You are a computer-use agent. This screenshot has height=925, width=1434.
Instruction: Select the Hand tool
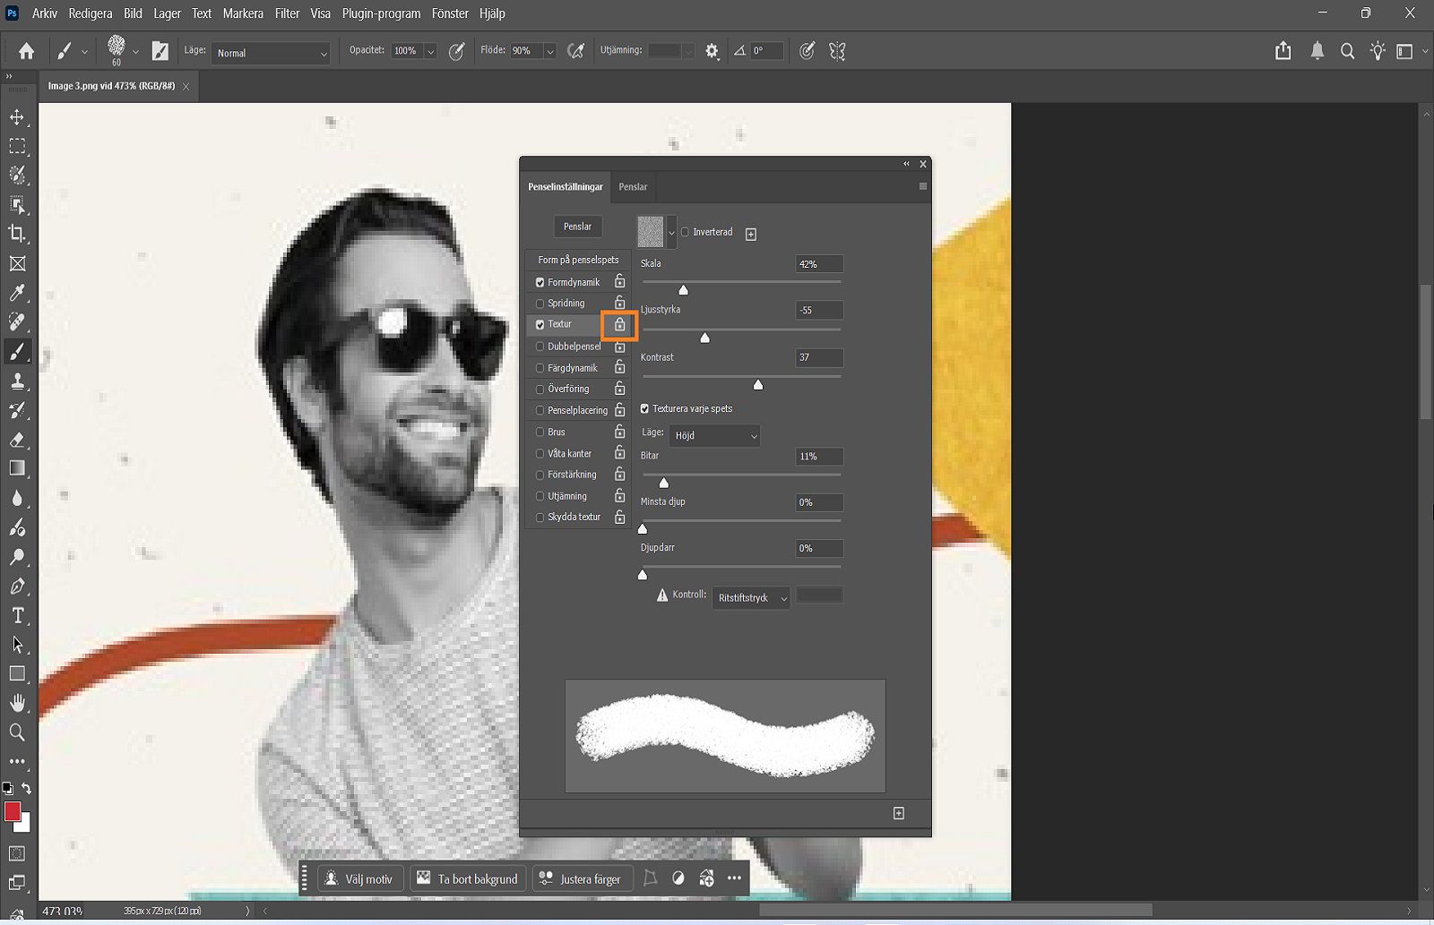click(18, 703)
